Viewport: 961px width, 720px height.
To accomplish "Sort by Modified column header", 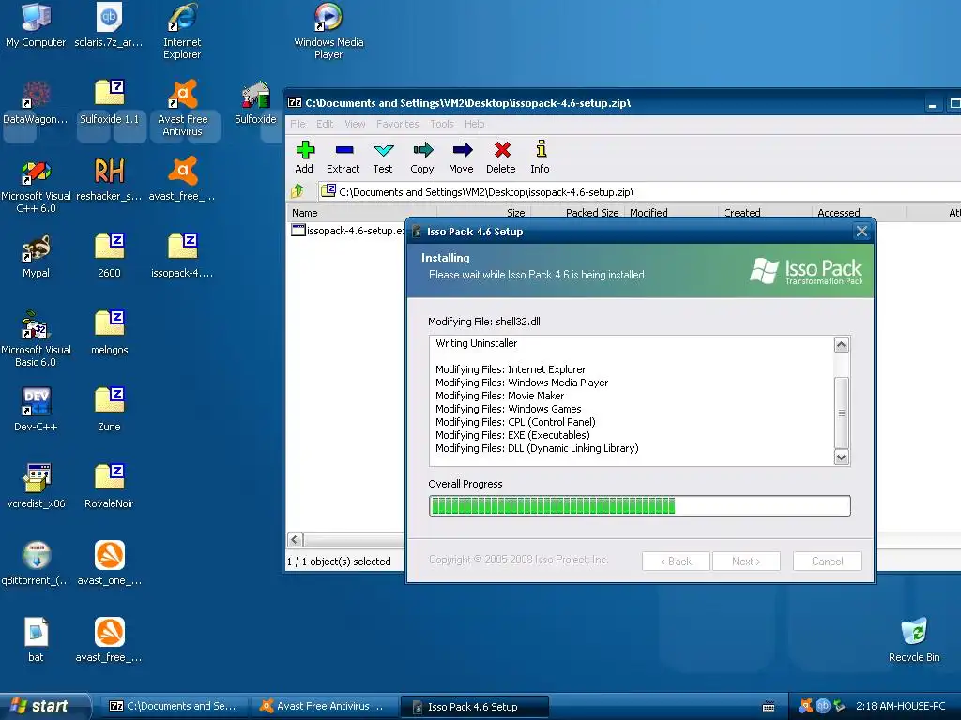I will click(671, 213).
